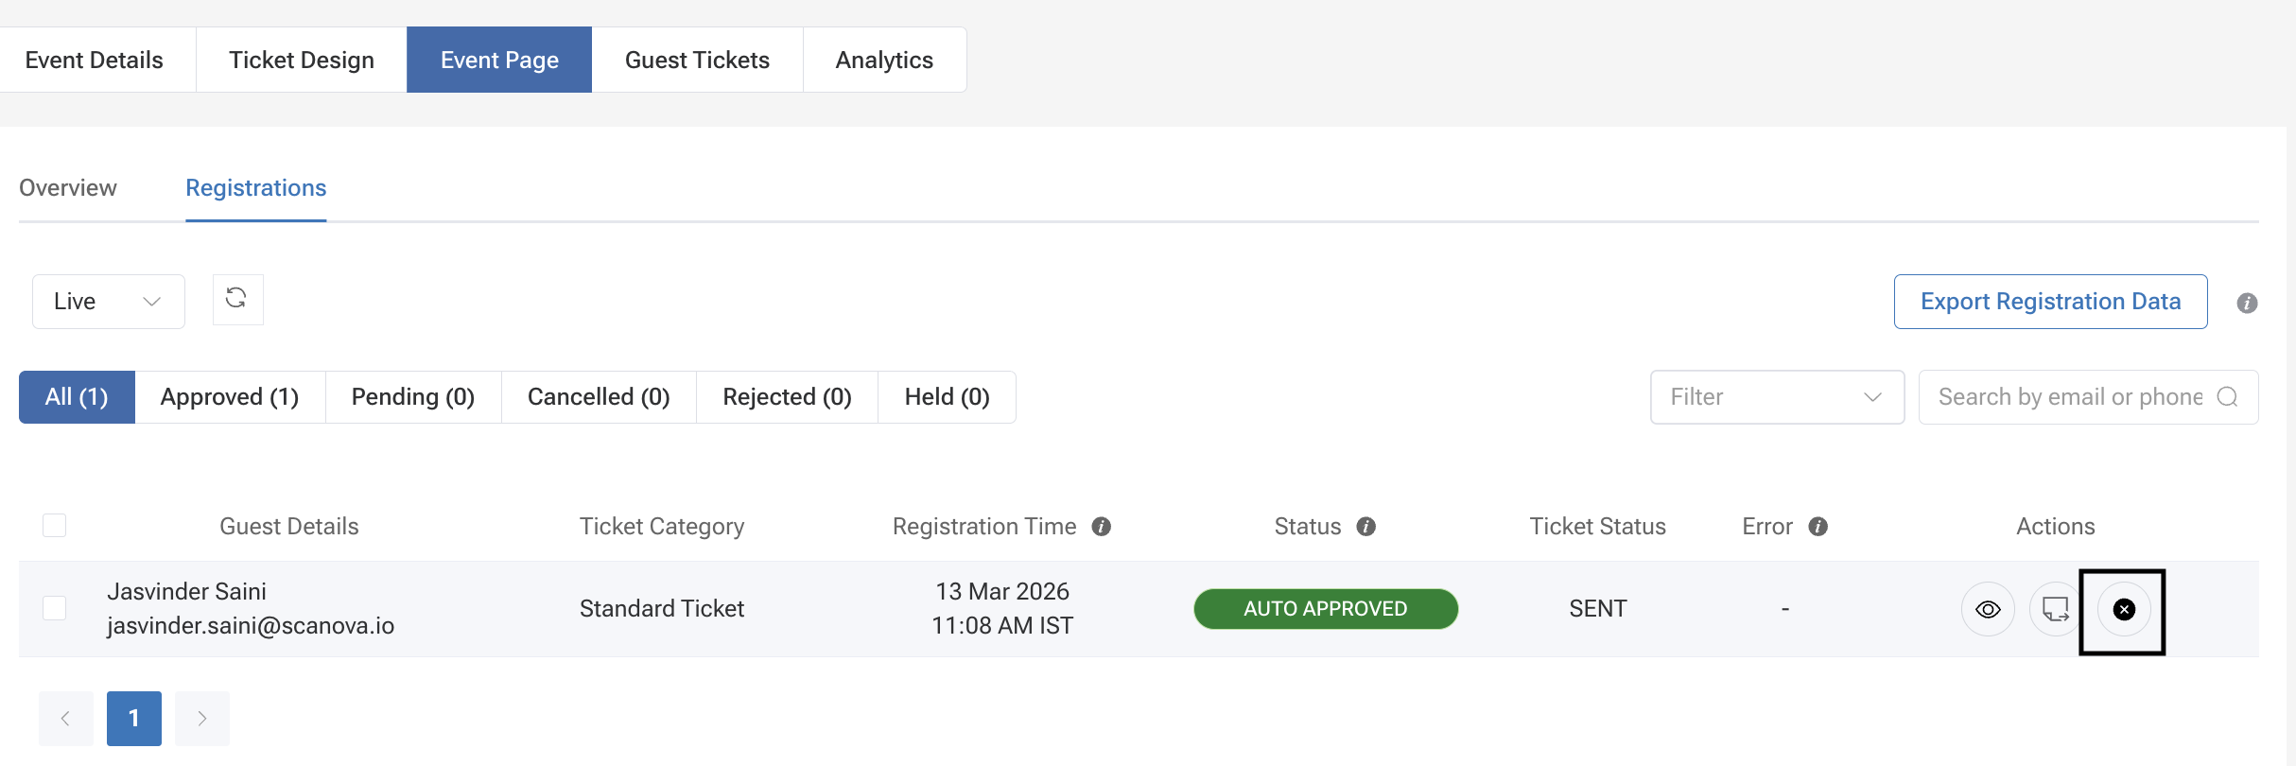
Task: Open the Analytics tab
Action: click(x=884, y=60)
